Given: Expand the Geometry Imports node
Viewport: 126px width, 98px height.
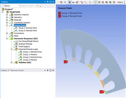Looking at the screenshot, I should pos(7,15).
